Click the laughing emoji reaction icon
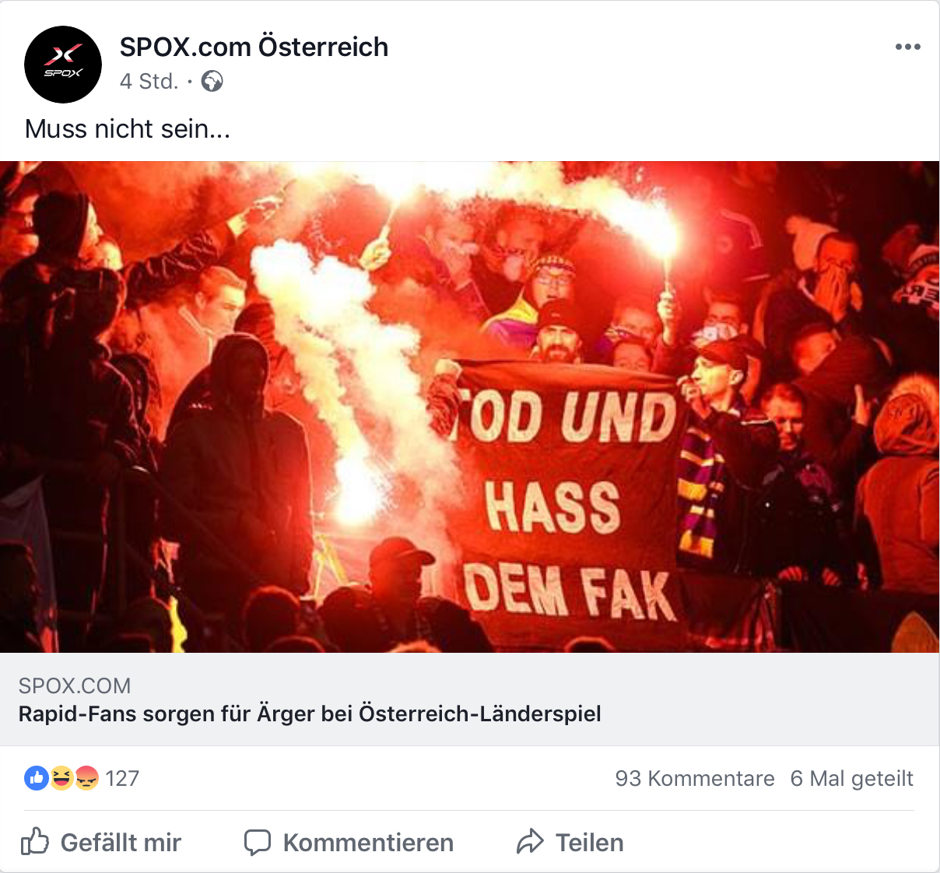Image resolution: width=940 pixels, height=873 pixels. [x=61, y=777]
